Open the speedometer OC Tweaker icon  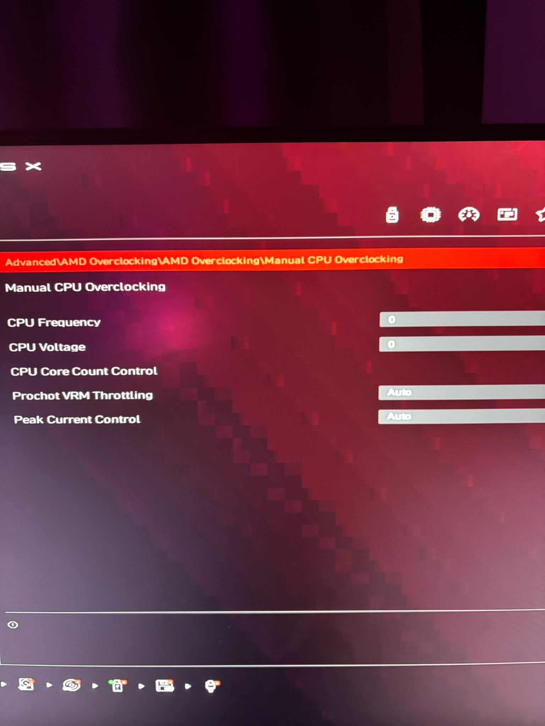click(469, 214)
